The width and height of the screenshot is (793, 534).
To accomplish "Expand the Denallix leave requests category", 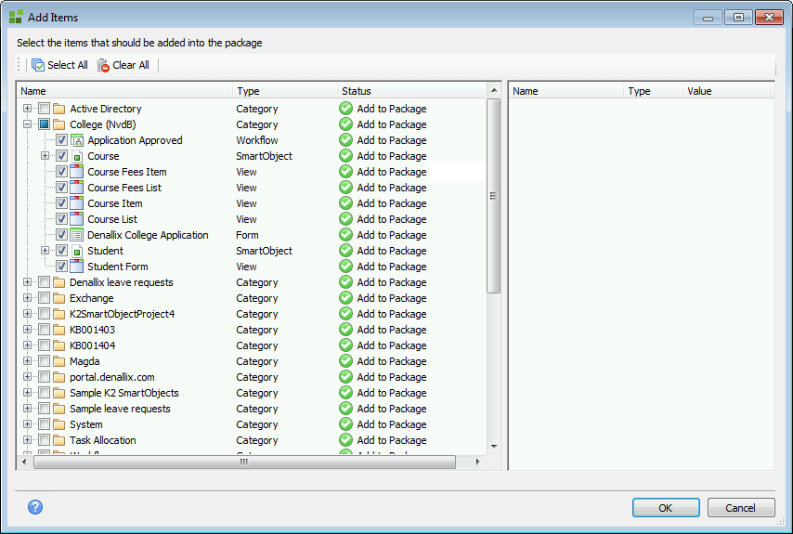I will tap(27, 282).
